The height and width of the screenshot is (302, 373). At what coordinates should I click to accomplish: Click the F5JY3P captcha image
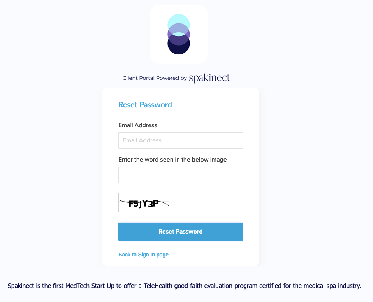point(144,203)
